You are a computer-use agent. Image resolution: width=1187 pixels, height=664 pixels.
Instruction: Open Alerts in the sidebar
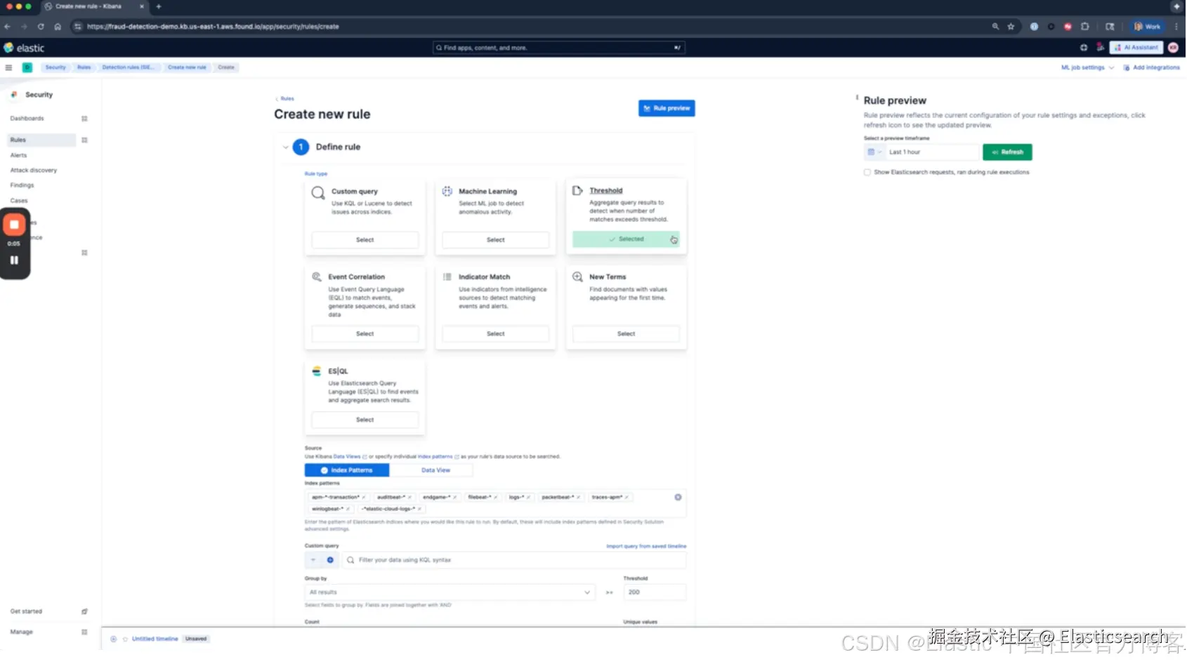(19, 156)
